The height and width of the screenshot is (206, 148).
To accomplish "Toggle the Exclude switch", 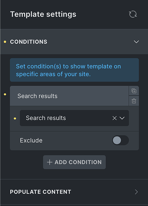I will [x=120, y=140].
